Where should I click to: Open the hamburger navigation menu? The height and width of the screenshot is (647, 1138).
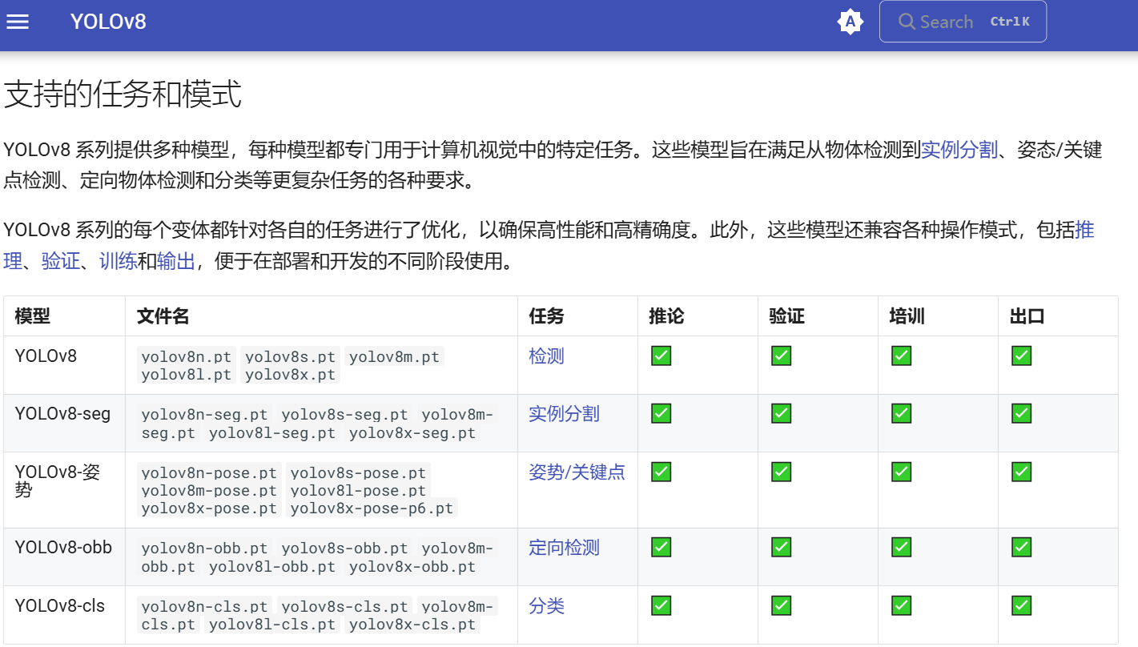pyautogui.click(x=18, y=22)
